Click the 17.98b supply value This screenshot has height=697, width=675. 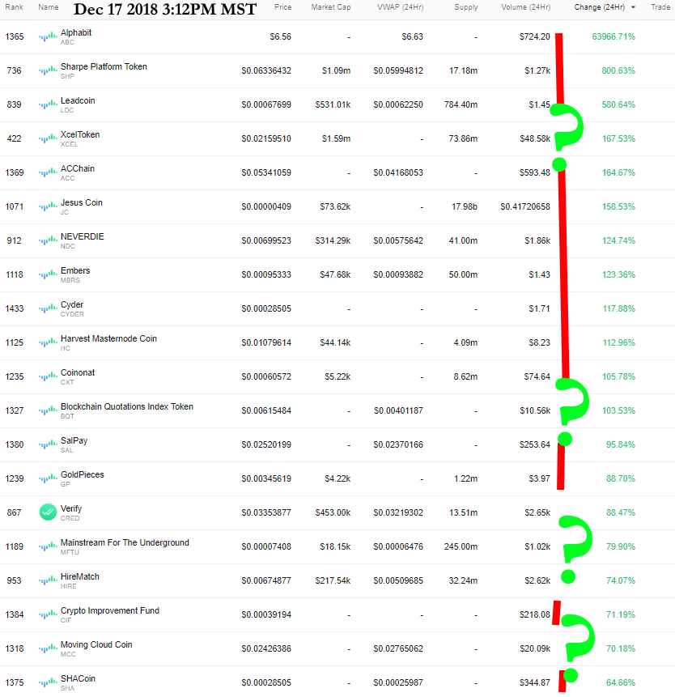465,206
